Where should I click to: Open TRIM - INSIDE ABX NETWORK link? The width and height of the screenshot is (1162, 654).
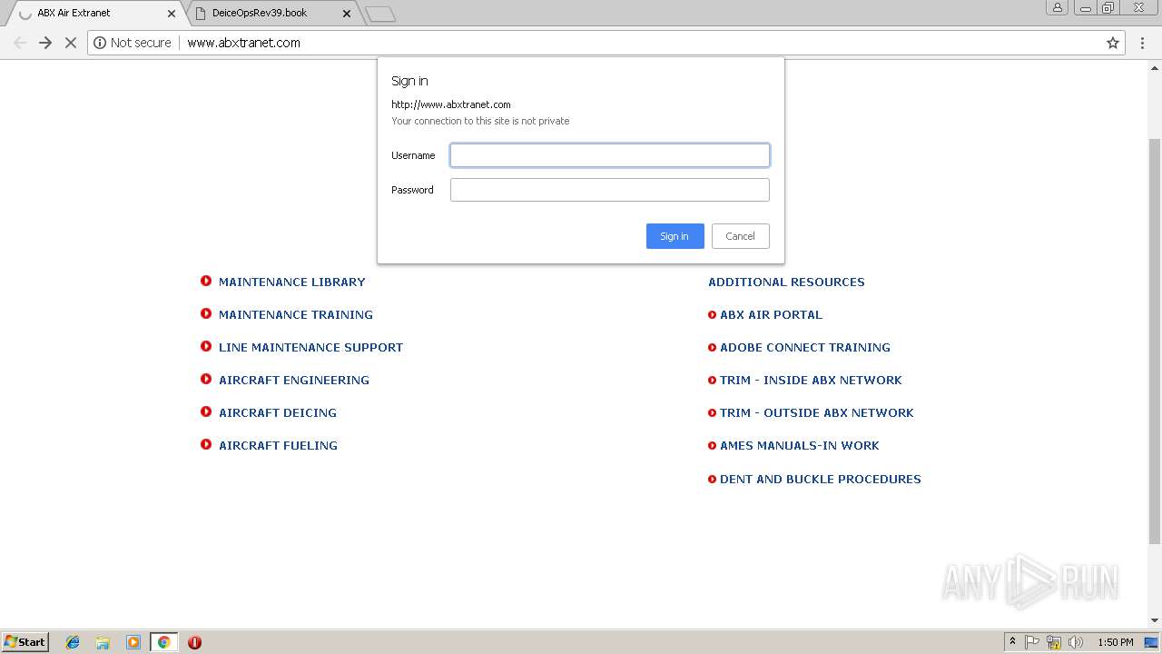[811, 381]
